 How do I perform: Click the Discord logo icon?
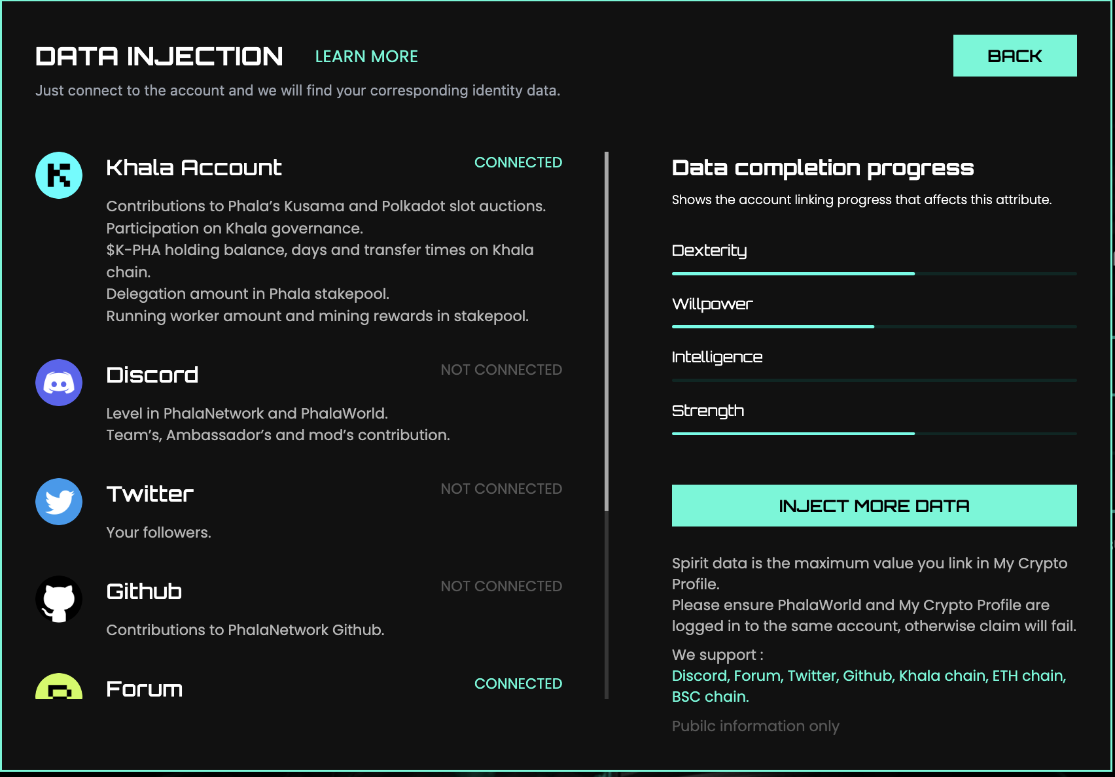[59, 383]
